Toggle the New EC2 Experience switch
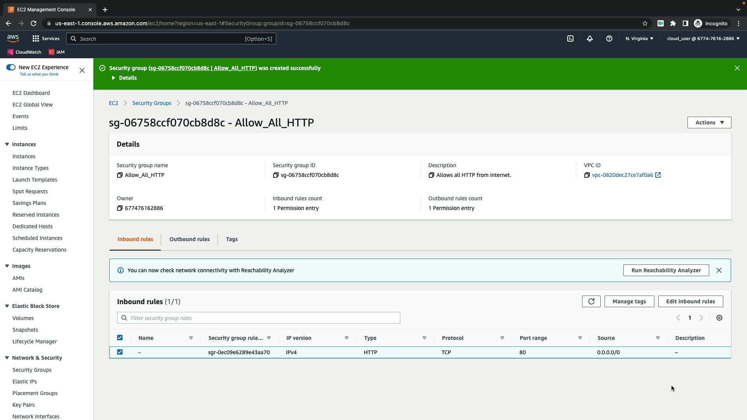747x420 pixels. (11, 67)
